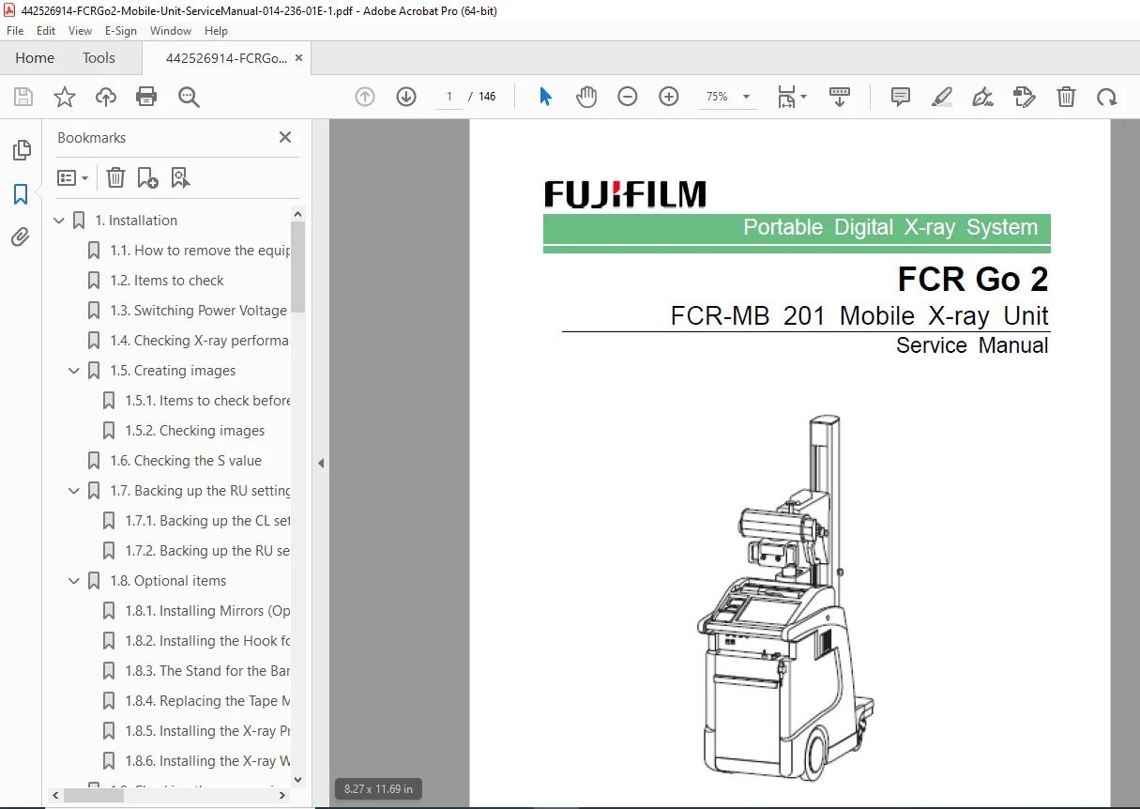This screenshot has width=1140, height=809.
Task: Add a comment note icon
Action: [901, 97]
